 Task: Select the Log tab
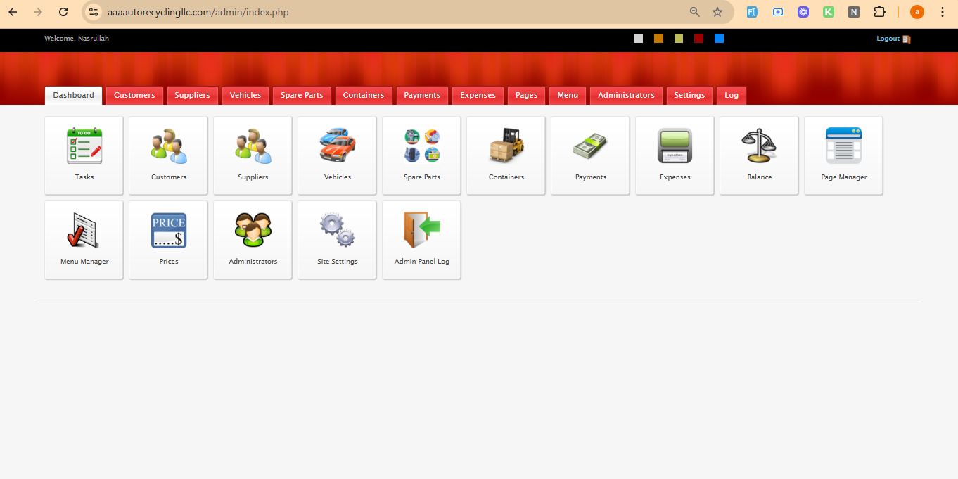[x=732, y=95]
